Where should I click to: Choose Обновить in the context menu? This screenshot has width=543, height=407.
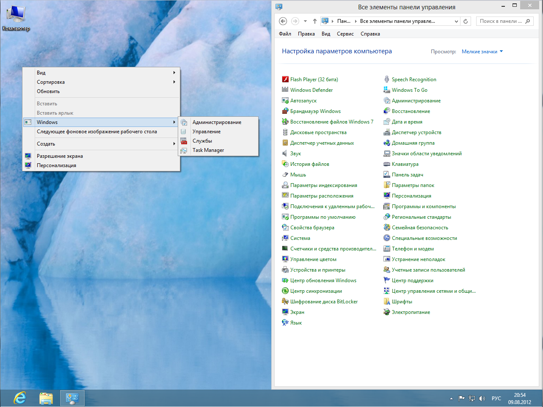[101, 91]
